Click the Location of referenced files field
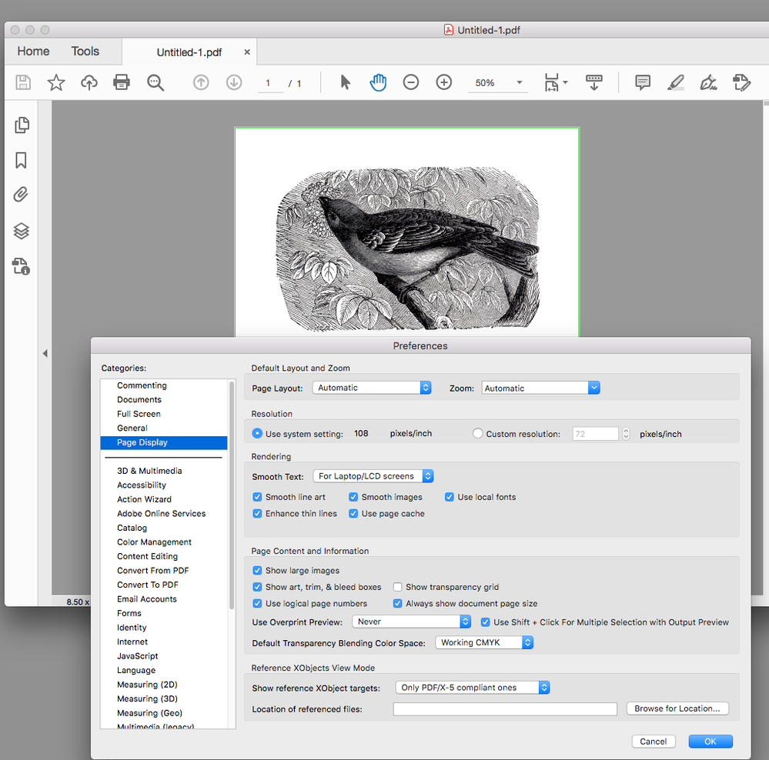This screenshot has width=769, height=760. pyautogui.click(x=505, y=709)
